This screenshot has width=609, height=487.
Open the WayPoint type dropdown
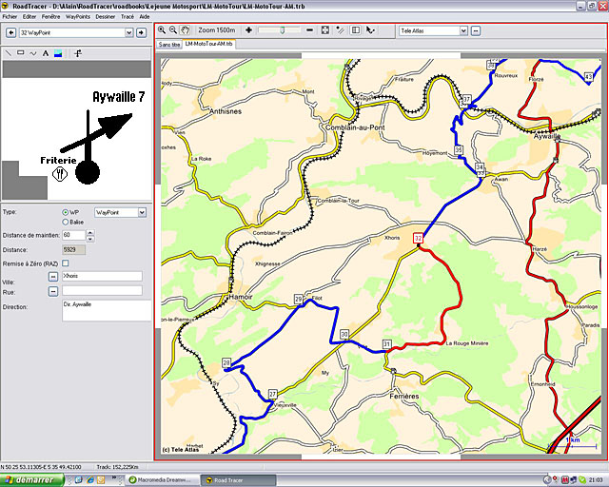(142, 212)
